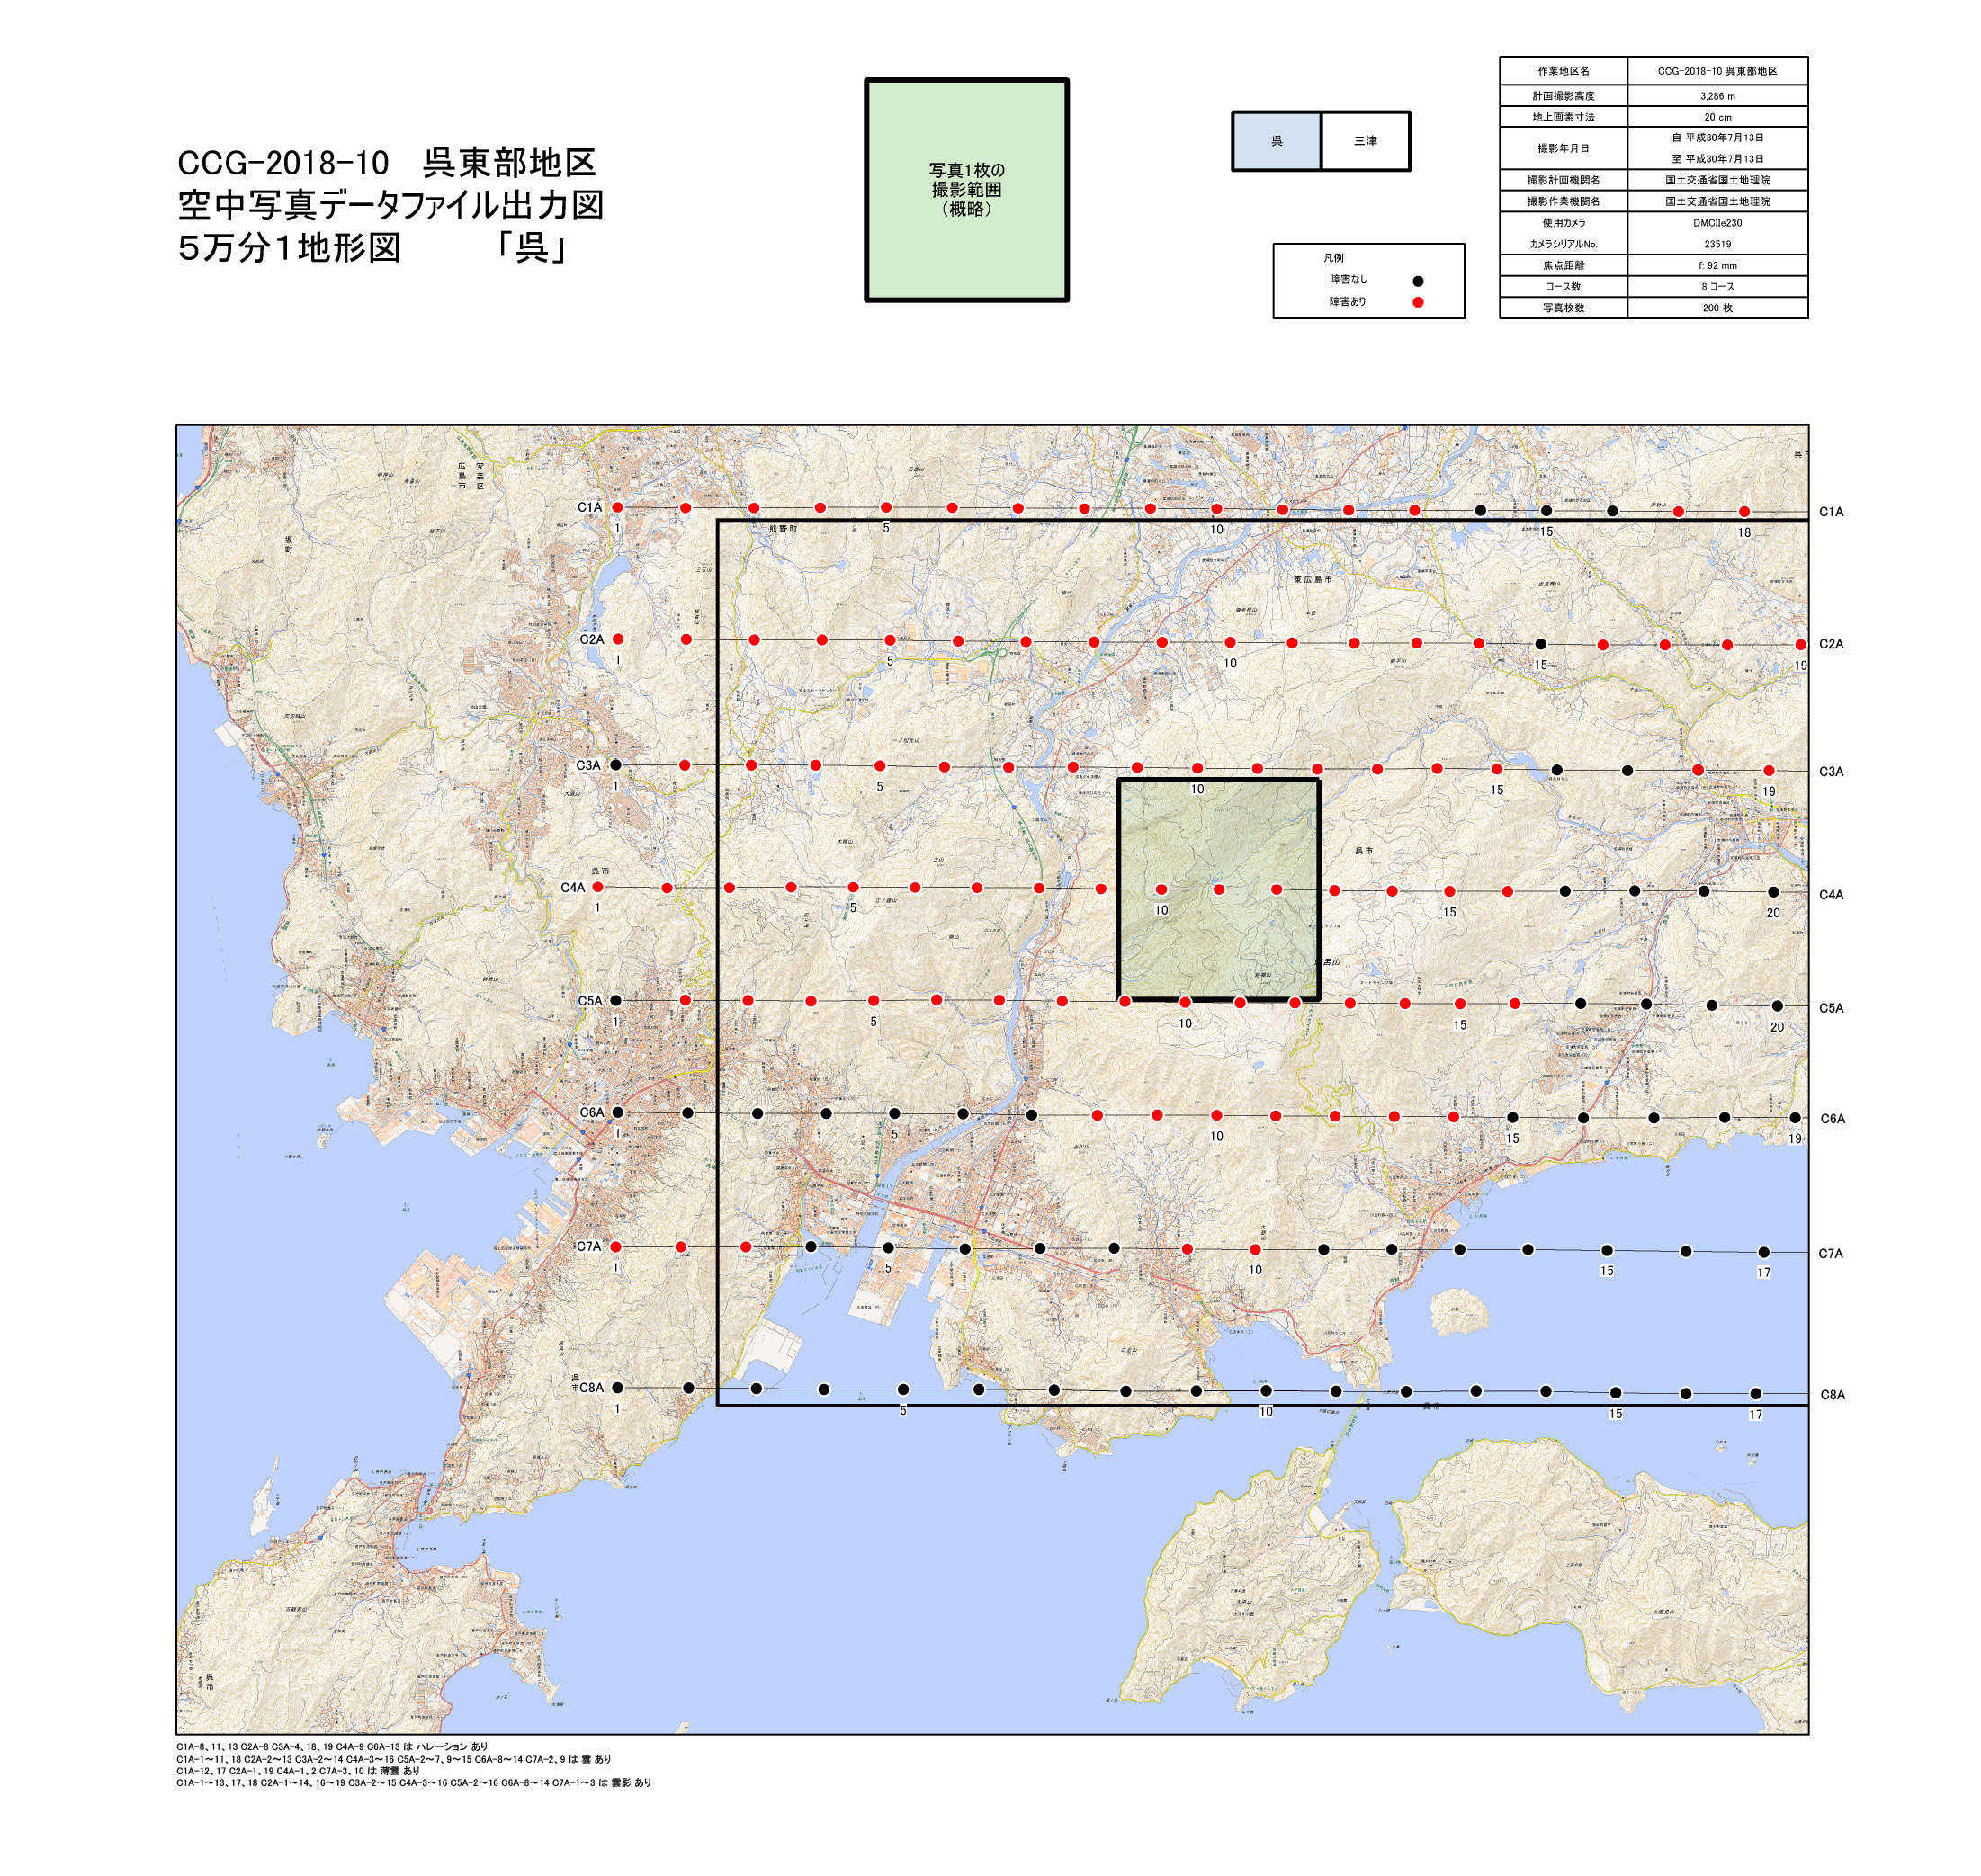This screenshot has width=1981, height=1876.
Task: Click the black 障害なし legend dot
Action: (1417, 281)
